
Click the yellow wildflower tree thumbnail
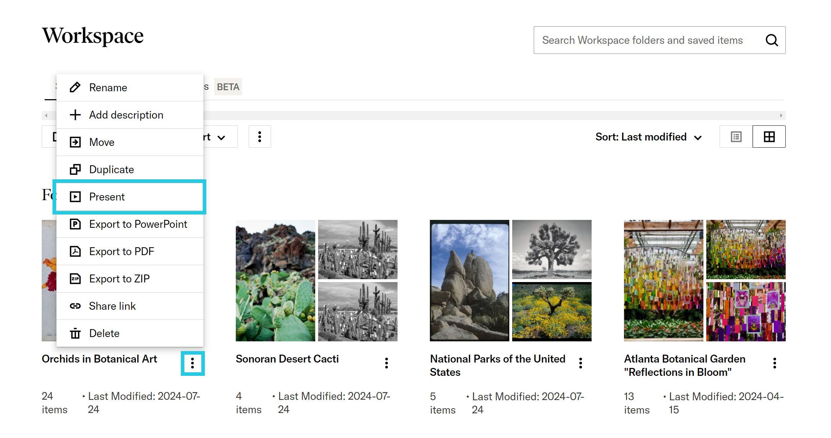coord(552,312)
